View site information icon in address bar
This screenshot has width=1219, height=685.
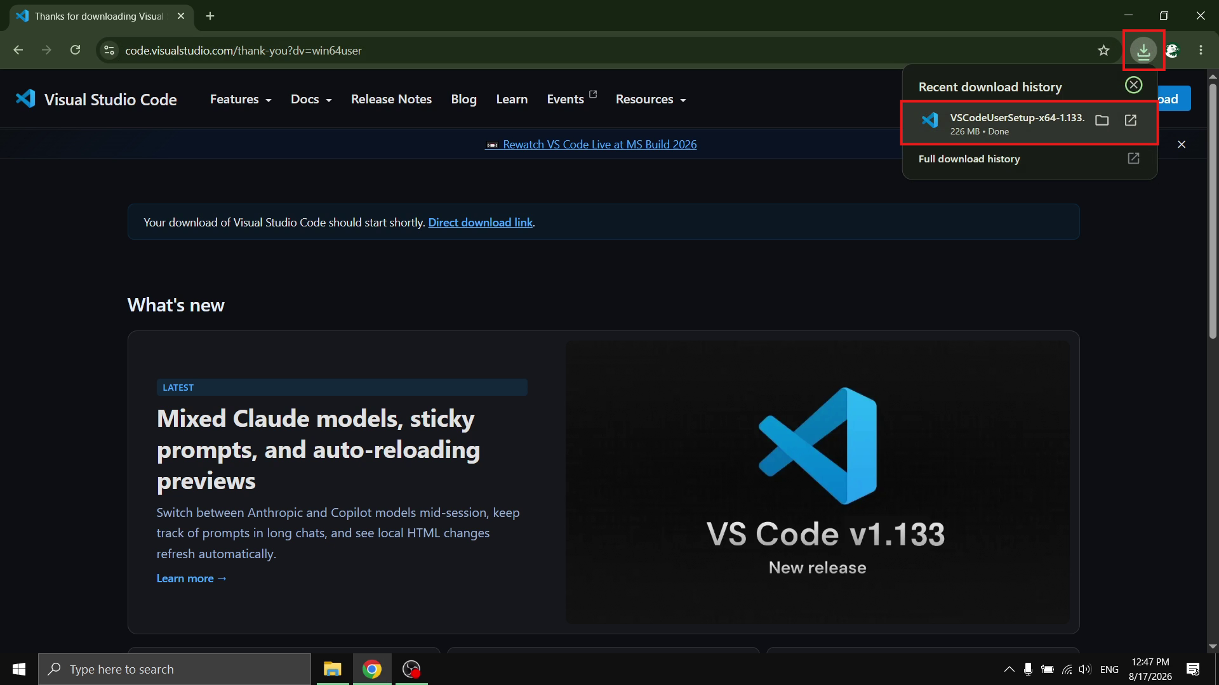[x=109, y=50]
